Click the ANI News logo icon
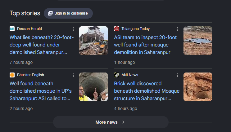This screenshot has width=231, height=132. point(117,75)
